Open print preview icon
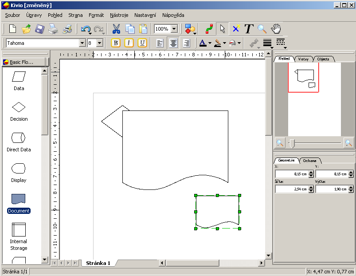 pyautogui.click(x=67, y=29)
